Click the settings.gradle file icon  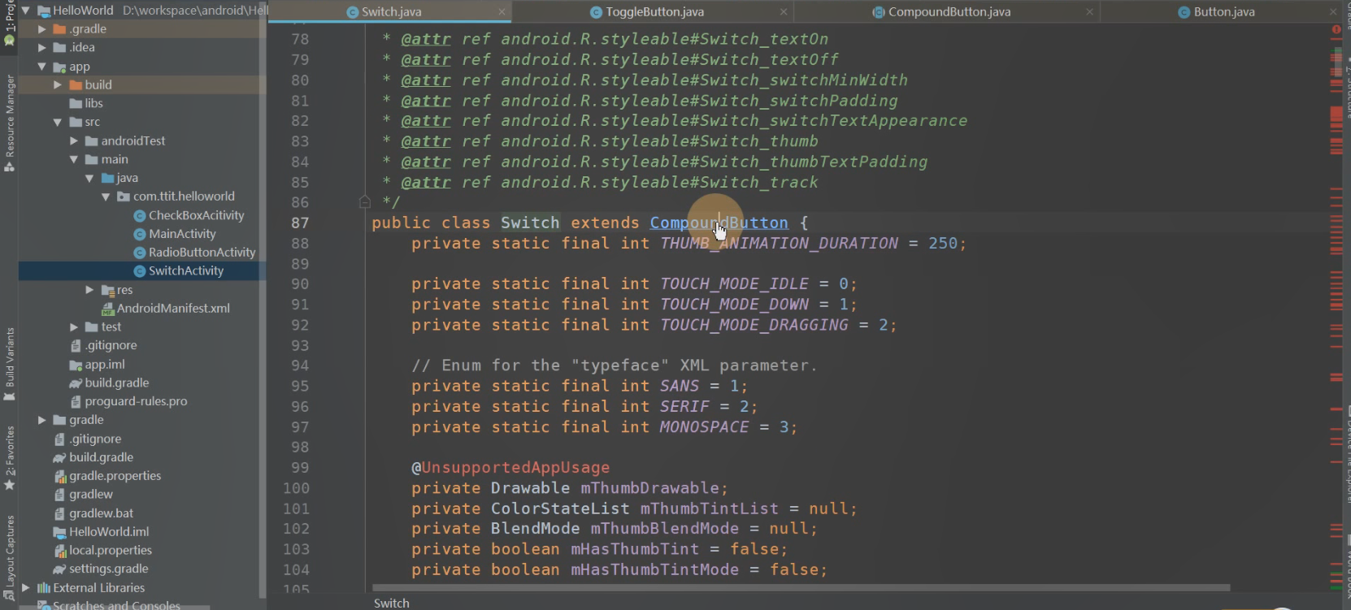click(59, 569)
